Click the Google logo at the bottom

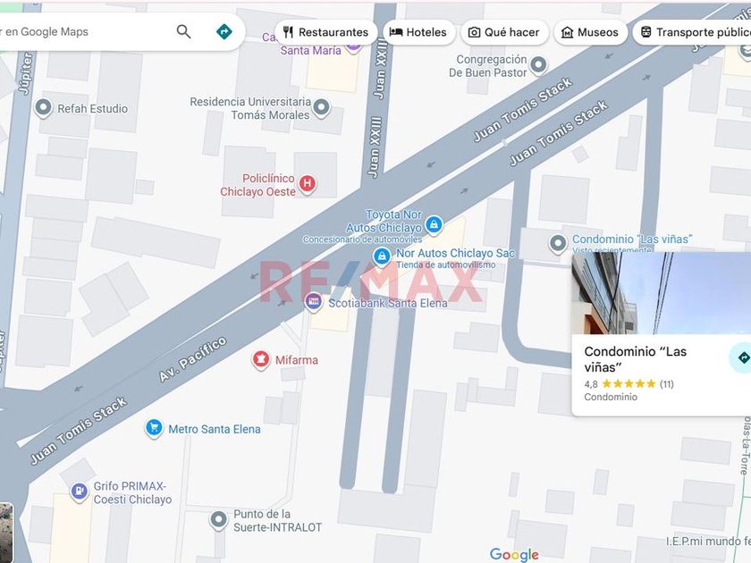(x=514, y=554)
